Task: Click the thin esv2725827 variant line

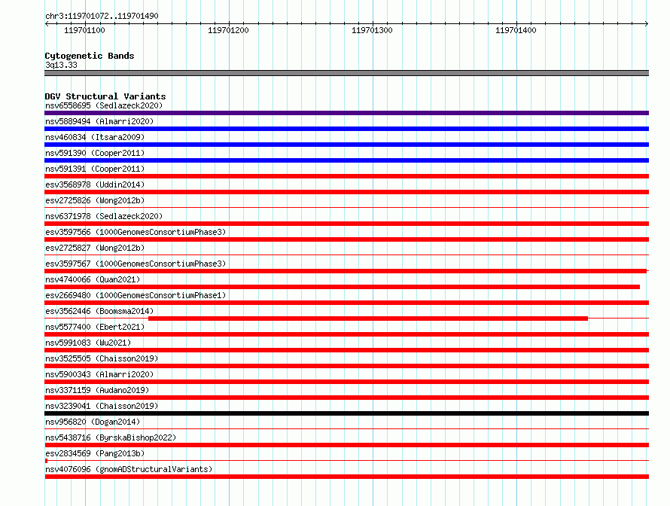Action: (346, 255)
